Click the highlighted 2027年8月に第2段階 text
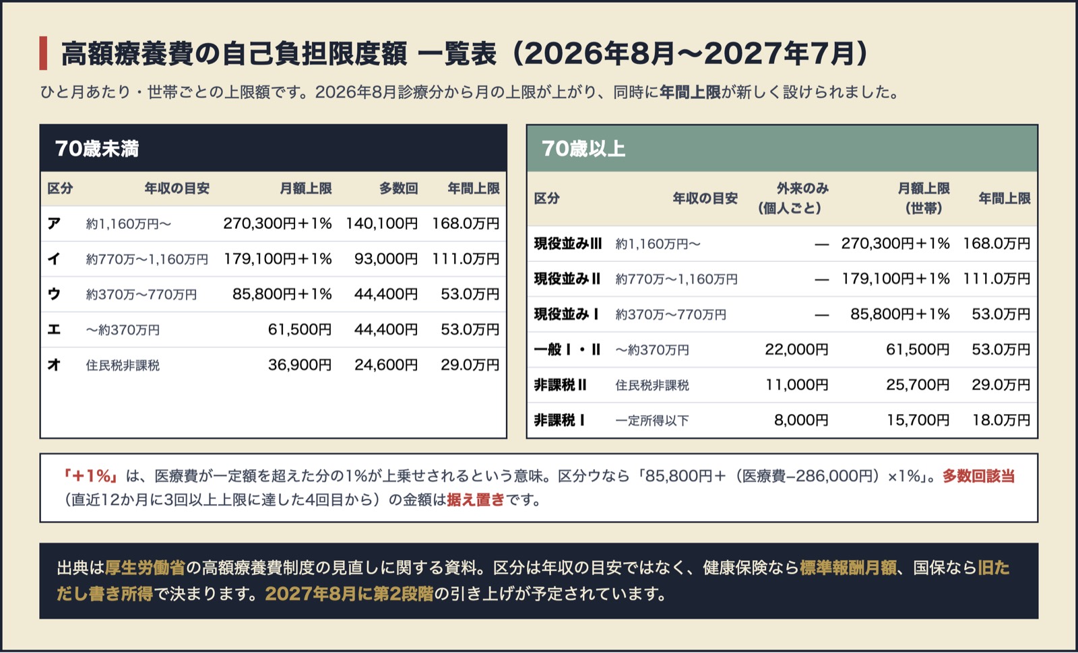Screen dimensions: 1078x653 click(x=349, y=594)
